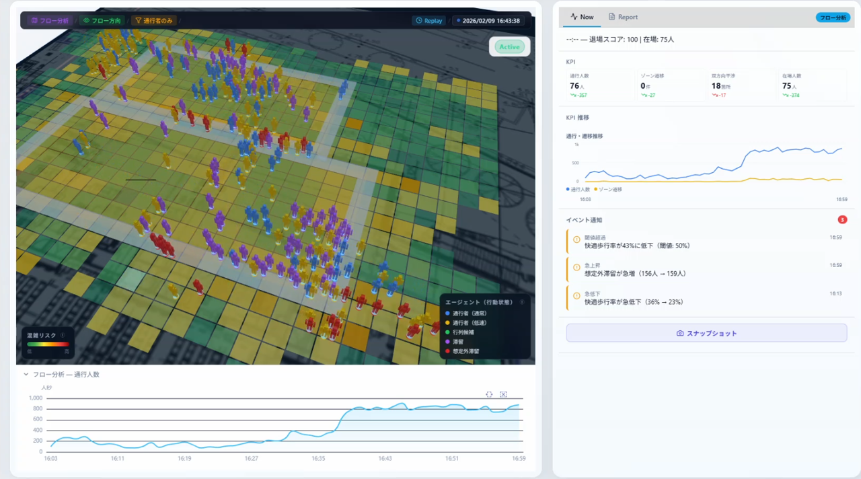Image resolution: width=861 pixels, height=479 pixels.
Task: Open the 想定外滞留が急増 event
Action: click(x=706, y=270)
